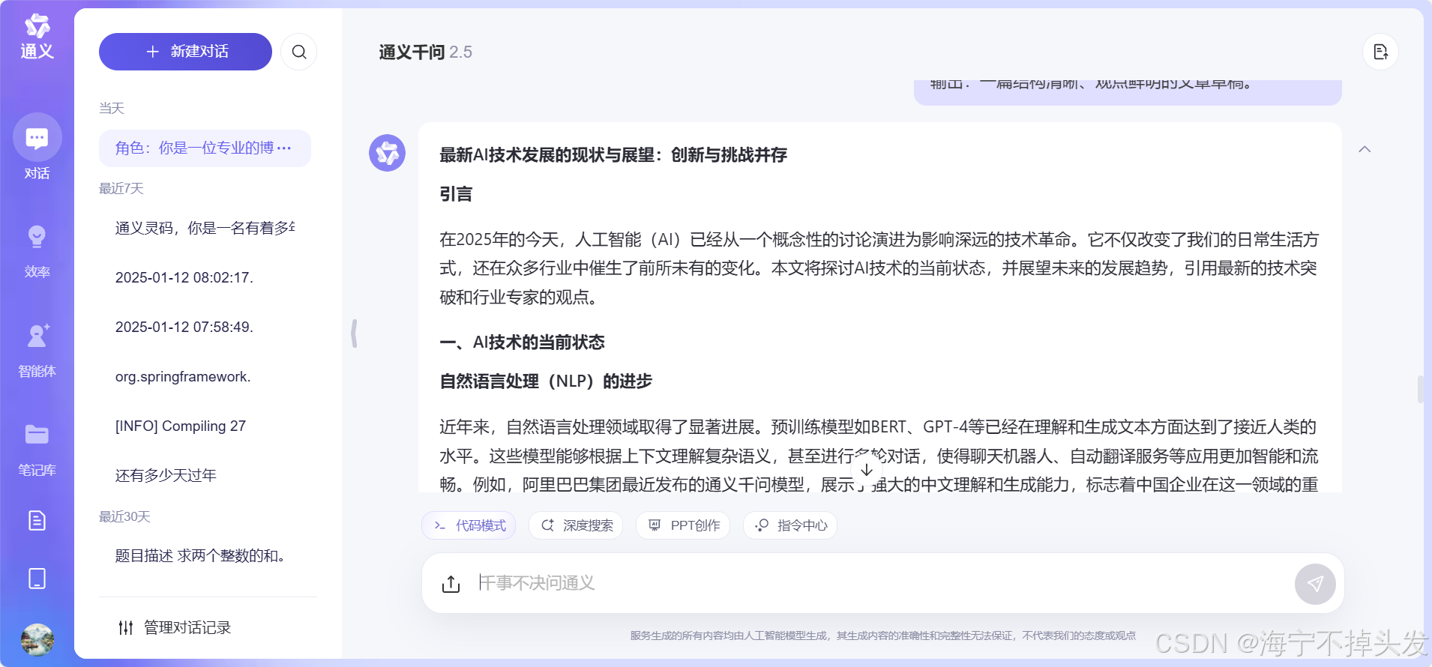The height and width of the screenshot is (667, 1432).
Task: Focus the 千事不决问通义 message input
Action: [881, 583]
